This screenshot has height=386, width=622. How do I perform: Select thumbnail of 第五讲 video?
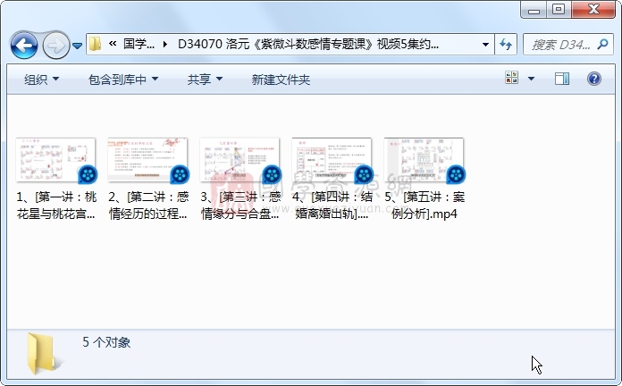[x=424, y=160]
